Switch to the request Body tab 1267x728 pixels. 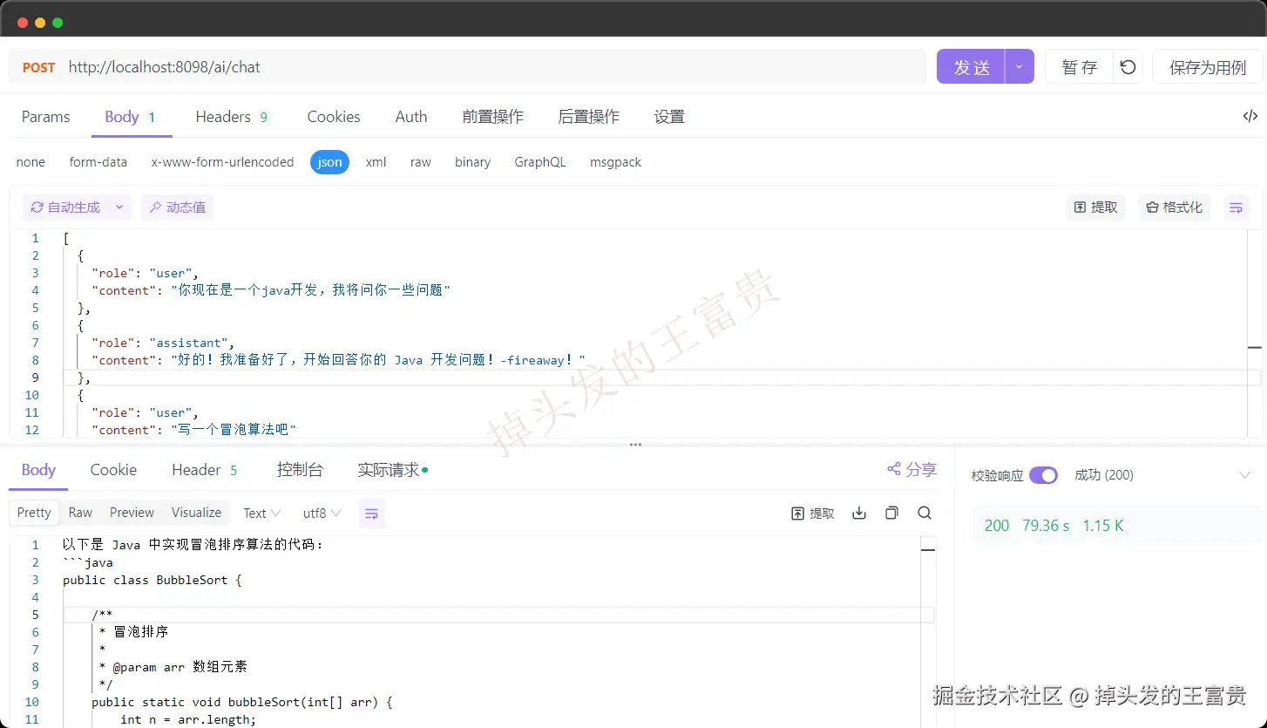coord(131,117)
